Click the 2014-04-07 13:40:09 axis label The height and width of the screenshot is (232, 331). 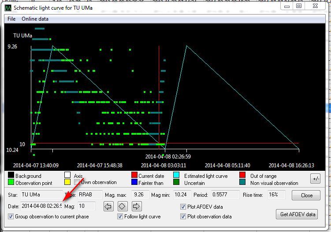pyautogui.click(x=36, y=166)
